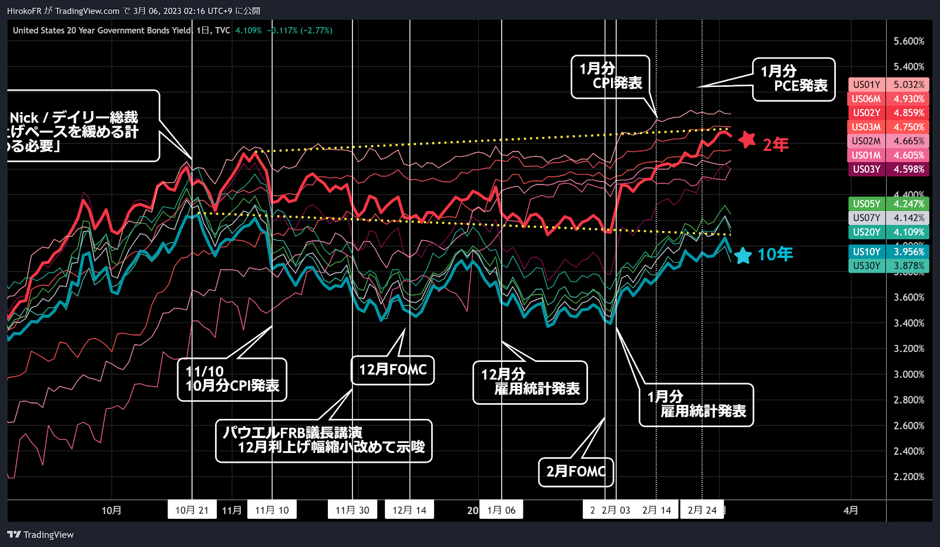Click the 1月分雇用統計発表 annotation box
Viewport: 940px width, 547px height.
[x=696, y=405]
